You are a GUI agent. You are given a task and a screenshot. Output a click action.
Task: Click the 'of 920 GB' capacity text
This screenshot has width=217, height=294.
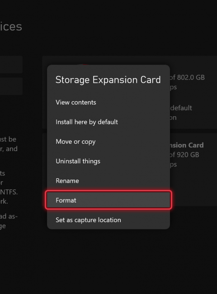tap(184, 155)
